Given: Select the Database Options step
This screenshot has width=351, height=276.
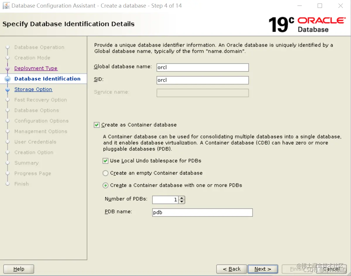Looking at the screenshot, I should pyautogui.click(x=37, y=110).
